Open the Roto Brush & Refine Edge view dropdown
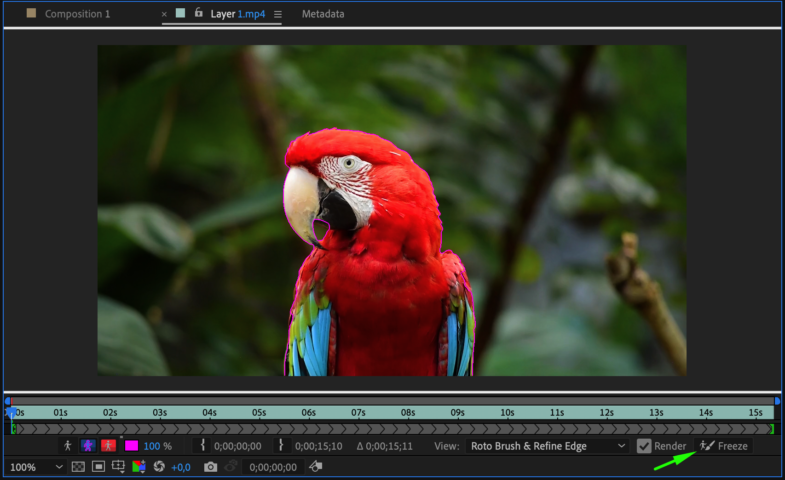785x480 pixels. point(547,446)
